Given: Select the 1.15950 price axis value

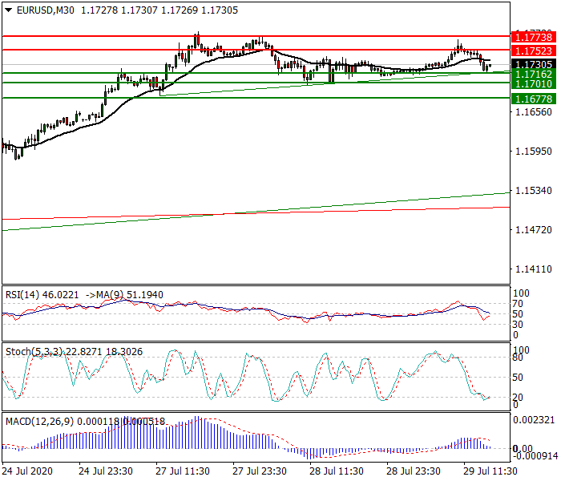Looking at the screenshot, I should 534,152.
